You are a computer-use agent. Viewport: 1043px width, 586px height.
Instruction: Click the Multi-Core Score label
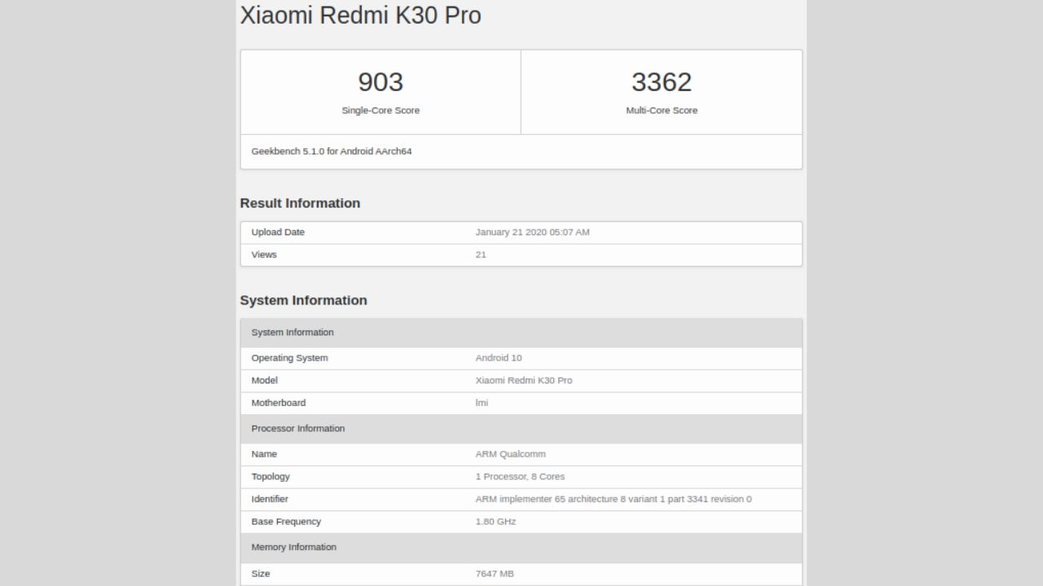tap(662, 111)
